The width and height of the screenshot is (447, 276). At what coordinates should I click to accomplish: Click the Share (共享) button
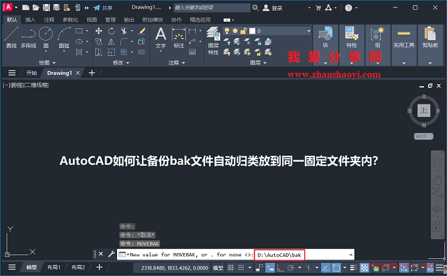click(x=103, y=8)
